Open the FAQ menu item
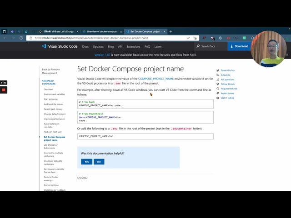 [x=147, y=46]
